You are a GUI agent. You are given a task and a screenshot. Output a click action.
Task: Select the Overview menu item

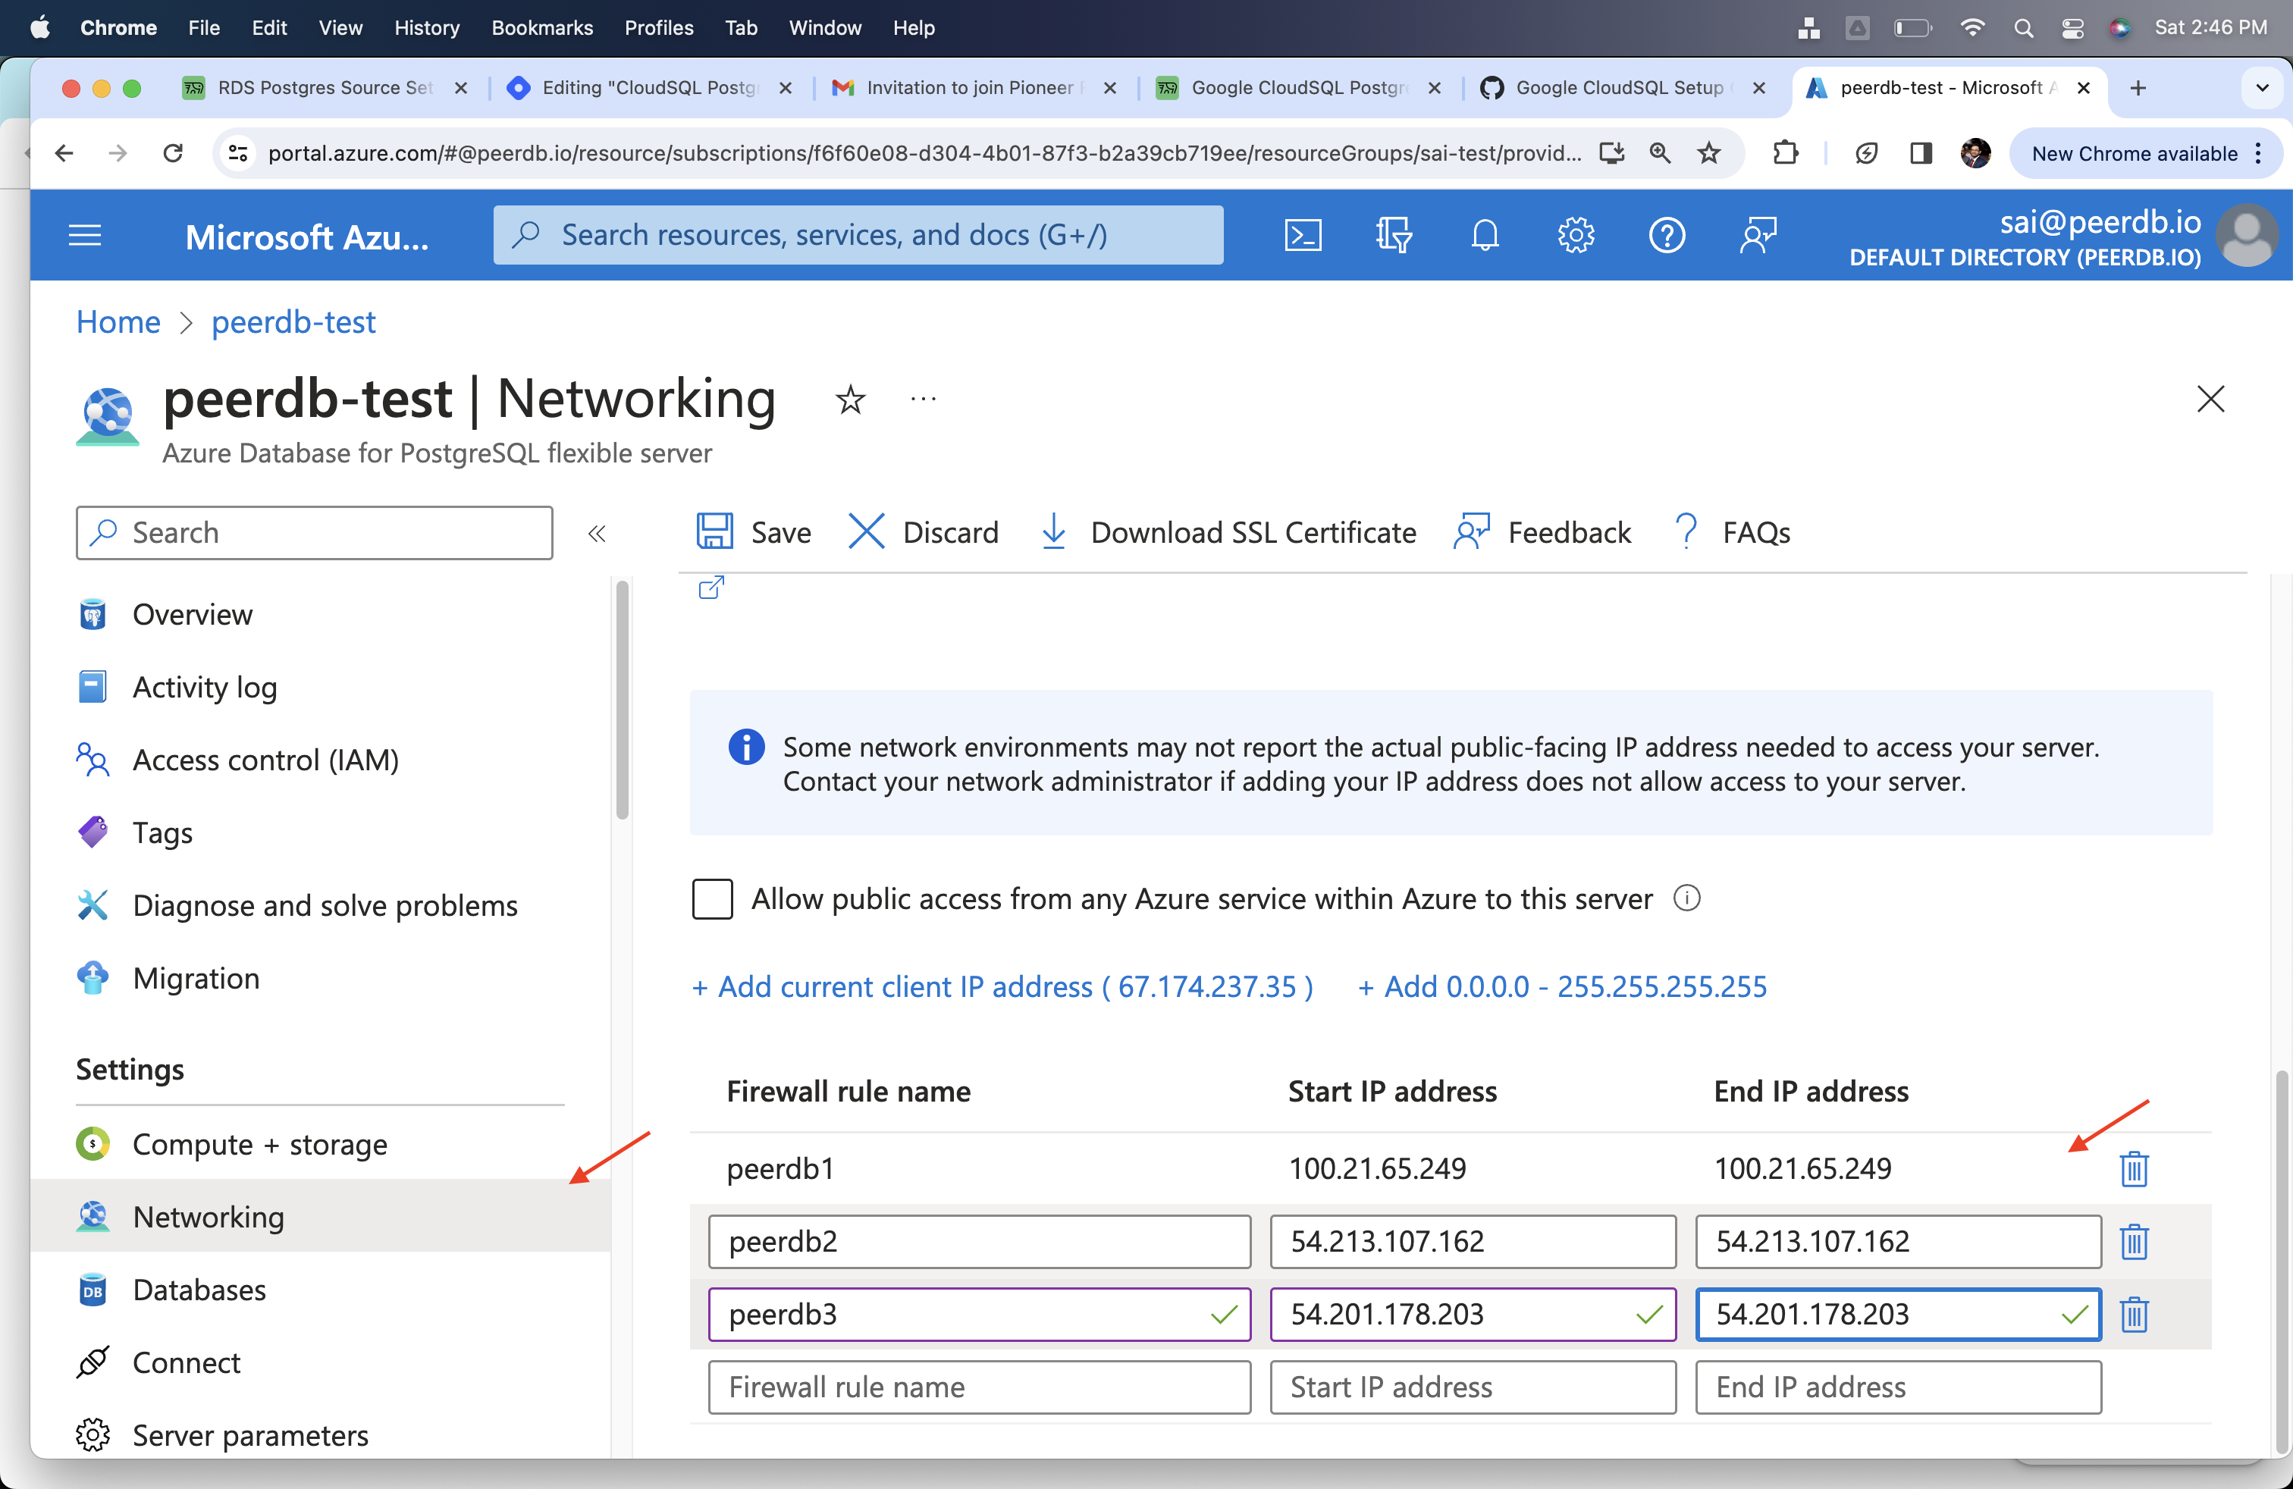click(x=192, y=613)
